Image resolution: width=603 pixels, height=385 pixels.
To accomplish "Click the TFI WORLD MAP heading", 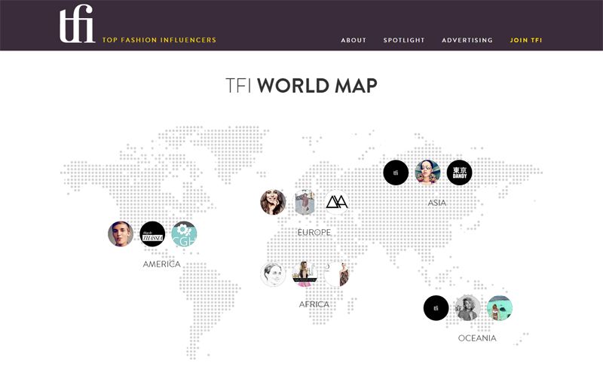I will (301, 85).
